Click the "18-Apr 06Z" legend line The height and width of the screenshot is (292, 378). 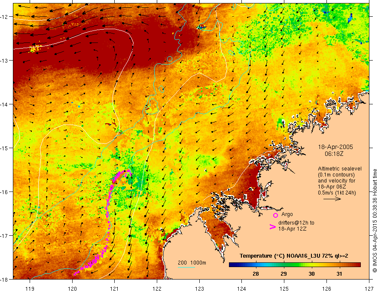pyautogui.click(x=332, y=186)
